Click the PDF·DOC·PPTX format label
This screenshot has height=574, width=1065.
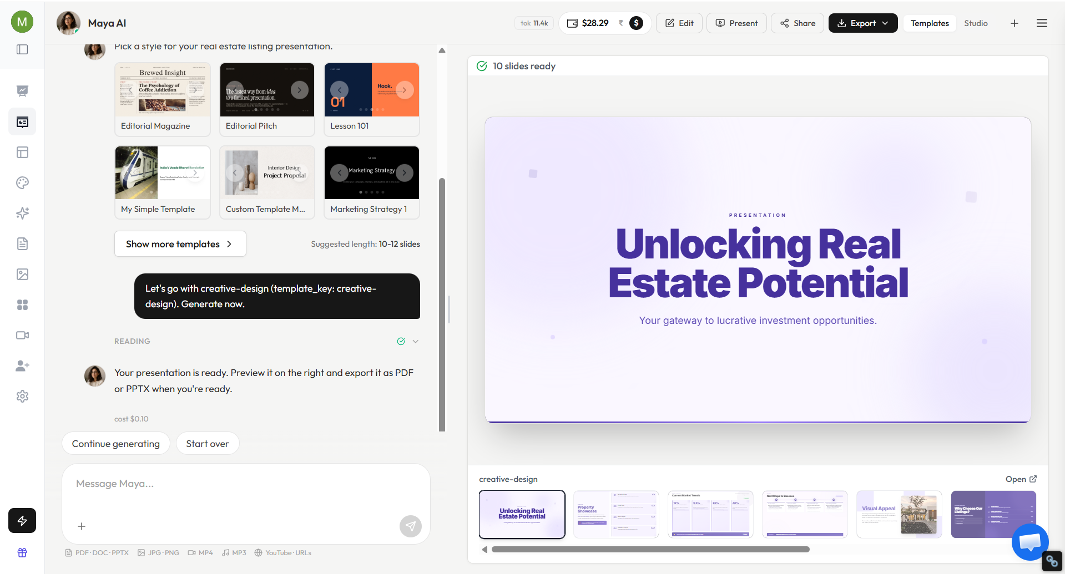[x=97, y=553]
